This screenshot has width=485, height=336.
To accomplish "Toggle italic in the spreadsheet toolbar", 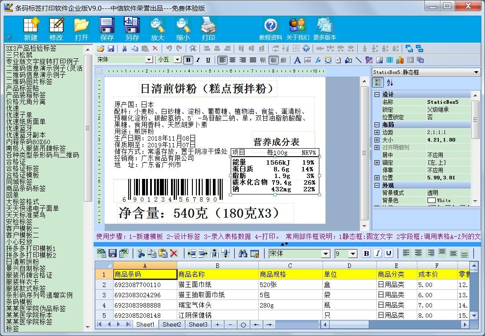I will pyautogui.click(x=377, y=254).
